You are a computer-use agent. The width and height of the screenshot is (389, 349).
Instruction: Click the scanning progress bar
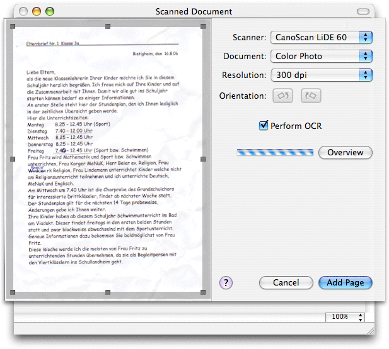275,152
